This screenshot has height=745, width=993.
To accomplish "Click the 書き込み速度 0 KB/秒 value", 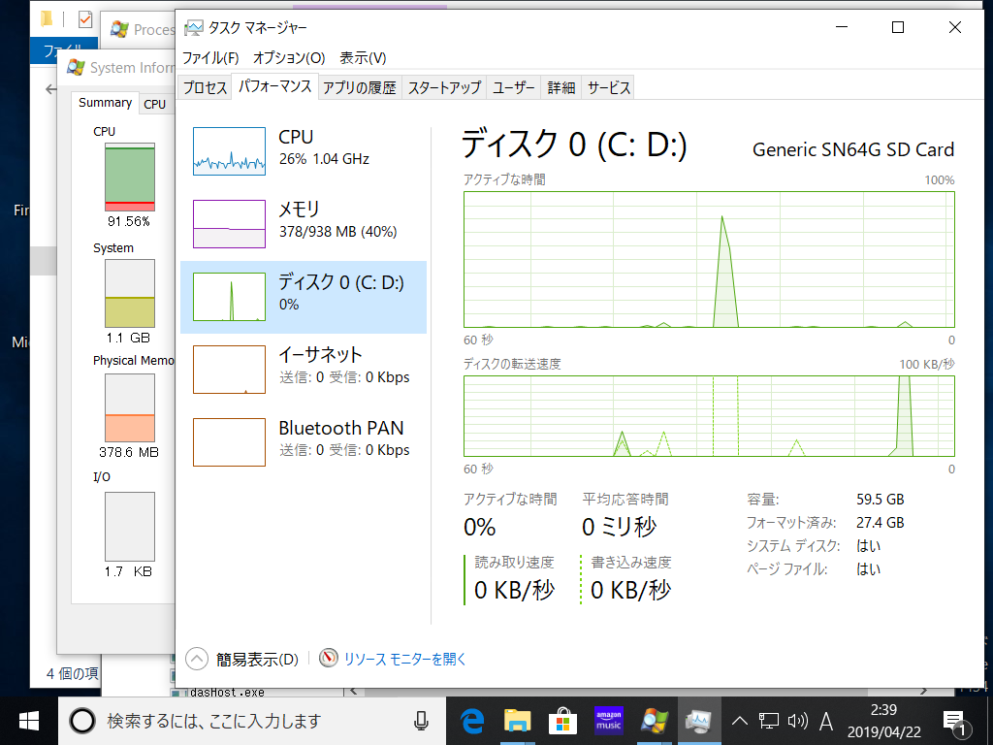I will click(x=630, y=590).
